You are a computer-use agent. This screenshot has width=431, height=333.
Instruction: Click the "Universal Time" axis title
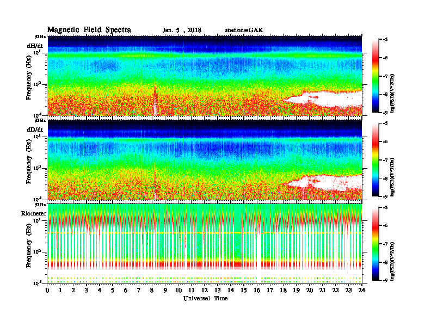click(x=205, y=298)
